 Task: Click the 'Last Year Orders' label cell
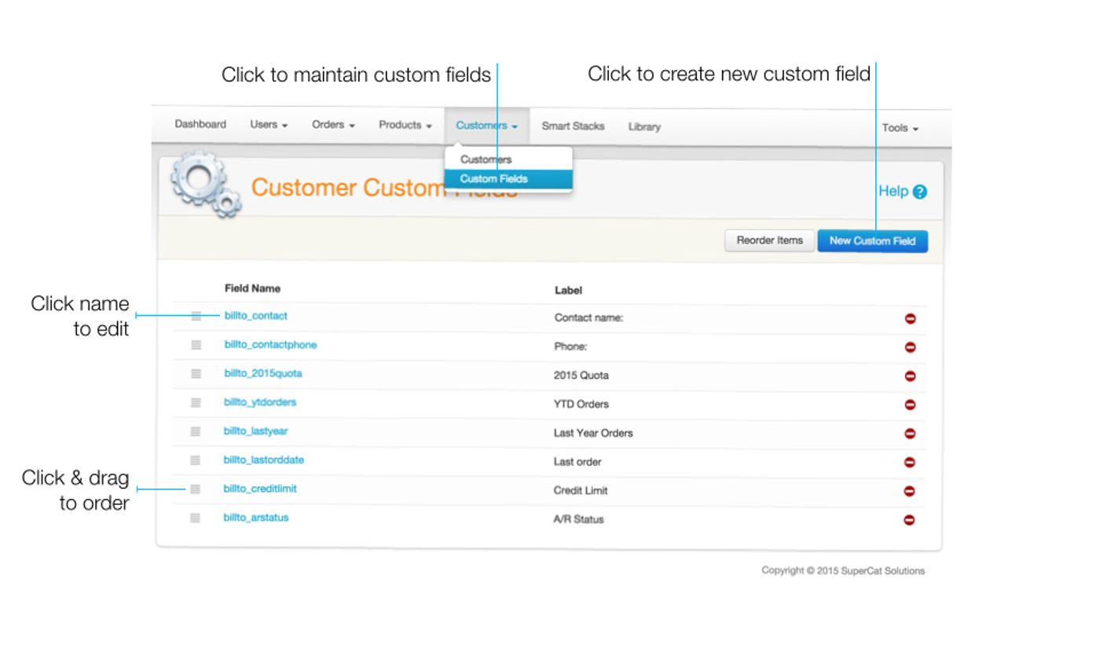click(593, 433)
